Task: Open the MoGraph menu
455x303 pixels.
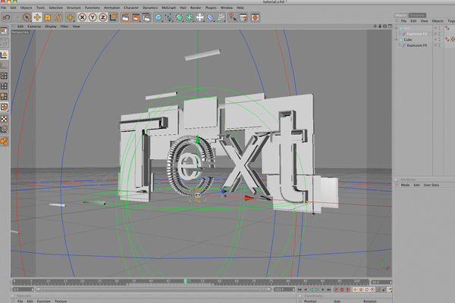Action: pyautogui.click(x=169, y=8)
